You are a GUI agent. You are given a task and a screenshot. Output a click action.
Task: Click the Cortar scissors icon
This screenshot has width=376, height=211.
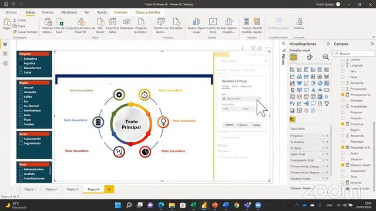pyautogui.click(x=15, y=21)
